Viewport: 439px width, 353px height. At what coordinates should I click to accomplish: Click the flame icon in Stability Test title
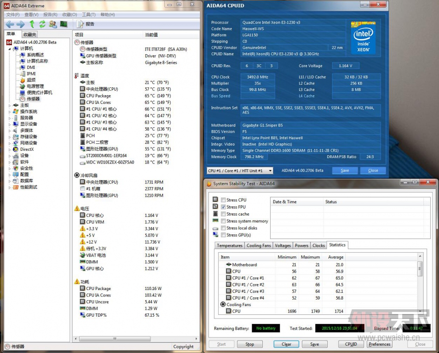coord(209,184)
